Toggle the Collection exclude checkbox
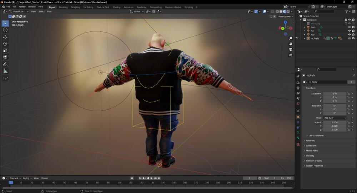Screen dimensions: 357x193 point(346,20)
